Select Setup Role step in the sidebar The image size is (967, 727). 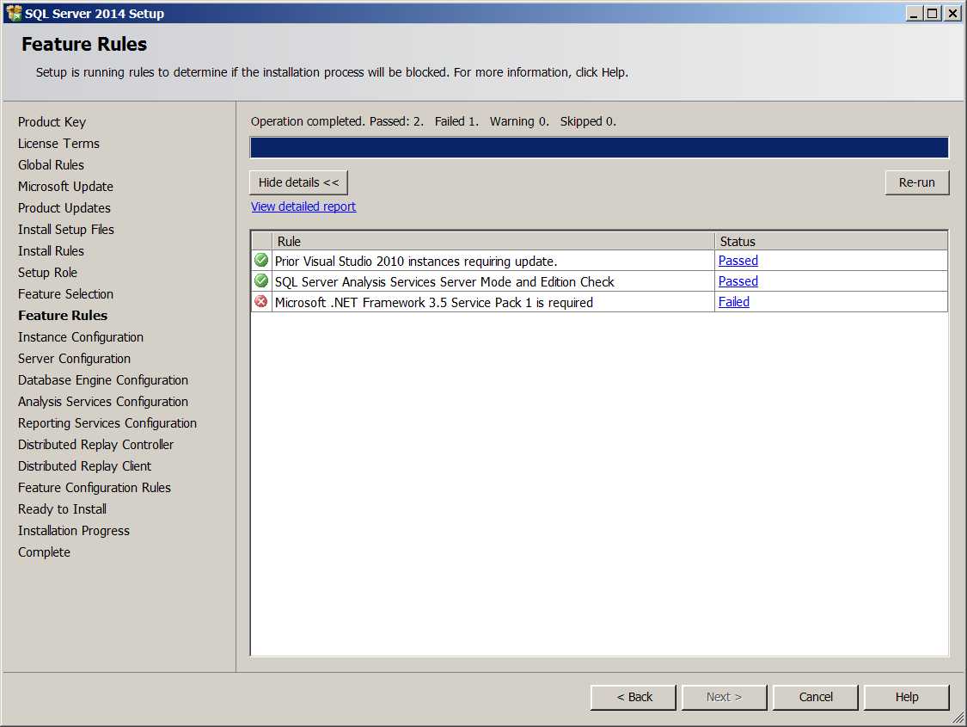[47, 273]
